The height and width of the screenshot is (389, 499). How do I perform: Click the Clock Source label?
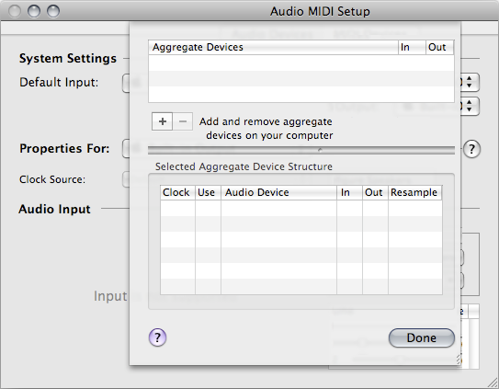(52, 179)
